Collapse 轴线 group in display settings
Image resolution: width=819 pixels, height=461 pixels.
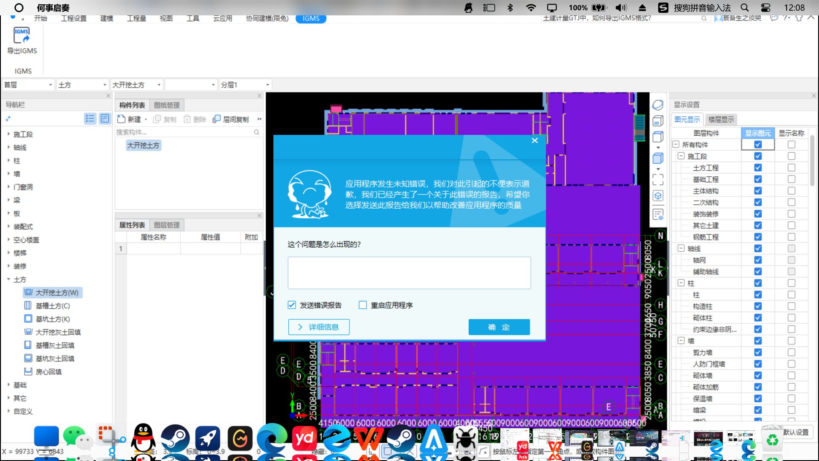click(x=681, y=248)
